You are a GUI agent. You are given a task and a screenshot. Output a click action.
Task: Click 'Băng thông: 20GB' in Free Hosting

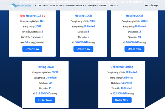tap(32, 26)
